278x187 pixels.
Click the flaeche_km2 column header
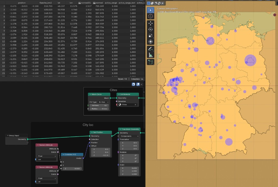46,3
